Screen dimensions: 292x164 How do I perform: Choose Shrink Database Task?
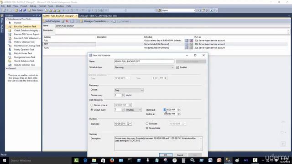(24, 61)
